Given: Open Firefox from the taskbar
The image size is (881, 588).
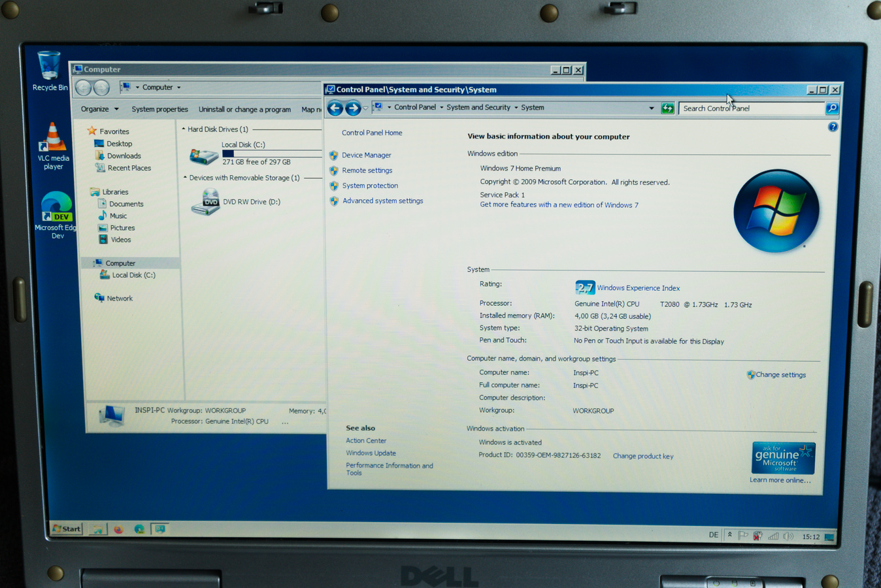Looking at the screenshot, I should (x=118, y=529).
